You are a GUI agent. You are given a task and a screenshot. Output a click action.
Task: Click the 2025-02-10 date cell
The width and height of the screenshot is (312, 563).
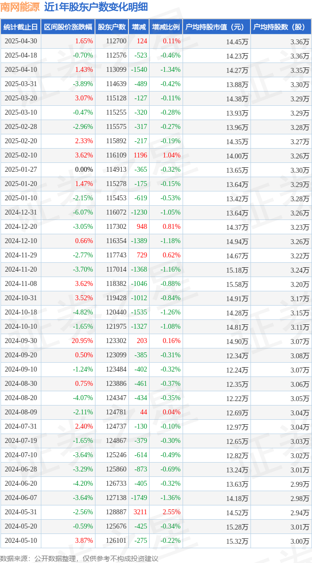21,155
